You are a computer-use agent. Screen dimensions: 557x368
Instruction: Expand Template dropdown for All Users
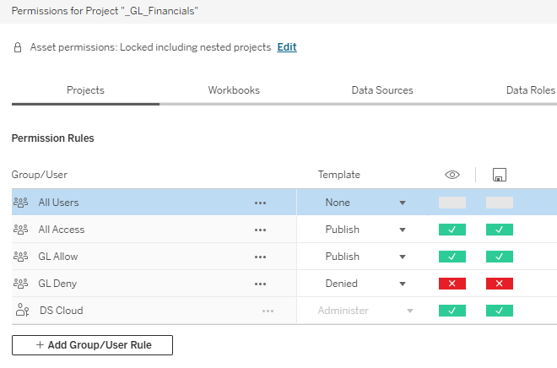pyautogui.click(x=403, y=203)
